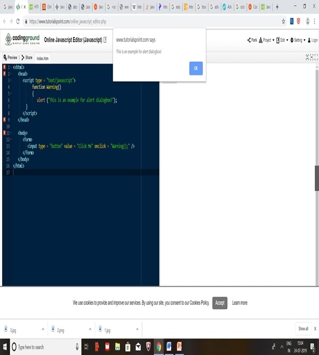Click the Share button
The image size is (319, 355).
(26, 58)
